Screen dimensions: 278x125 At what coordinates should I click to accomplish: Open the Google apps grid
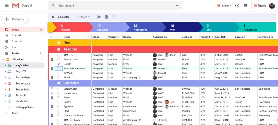point(245,6)
